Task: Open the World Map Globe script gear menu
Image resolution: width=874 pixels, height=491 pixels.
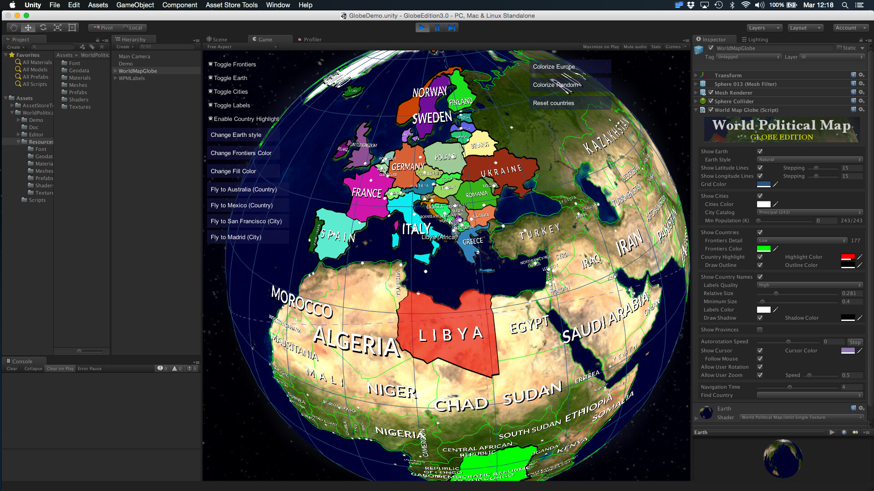Action: pos(862,110)
